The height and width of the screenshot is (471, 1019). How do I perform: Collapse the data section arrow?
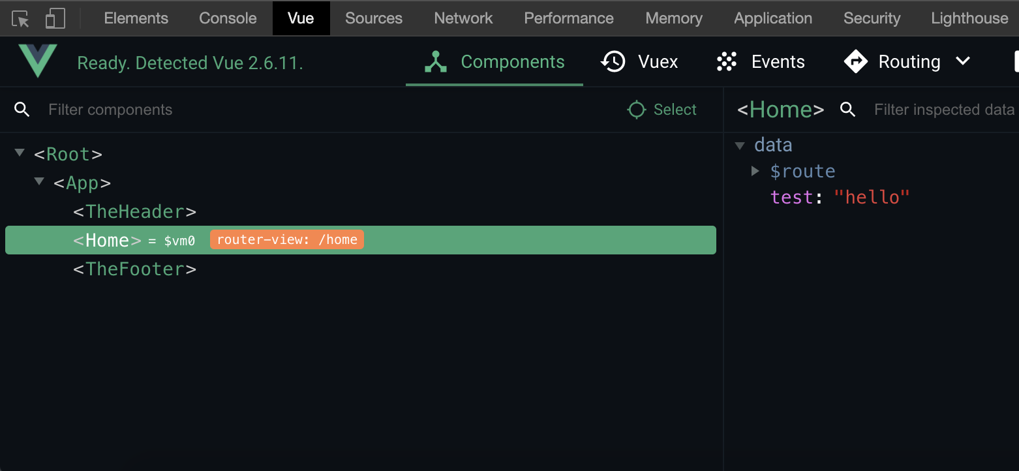740,145
